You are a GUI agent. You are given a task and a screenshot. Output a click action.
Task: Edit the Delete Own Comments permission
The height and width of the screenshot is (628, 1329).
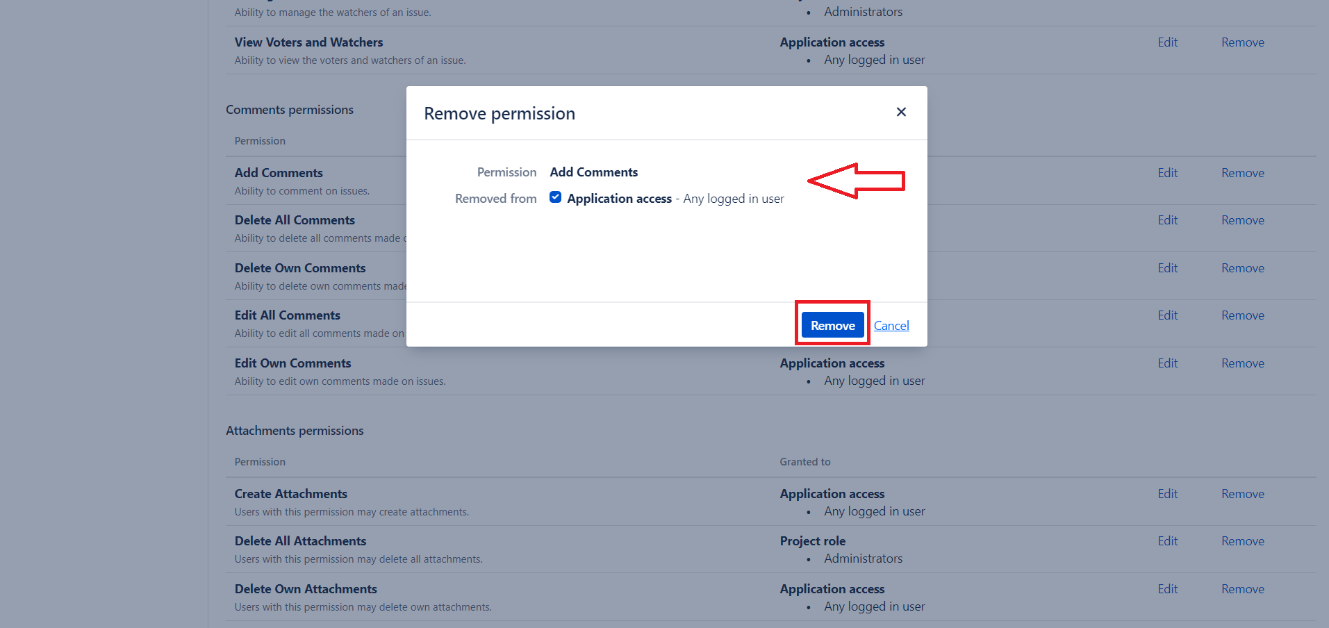[1167, 268]
